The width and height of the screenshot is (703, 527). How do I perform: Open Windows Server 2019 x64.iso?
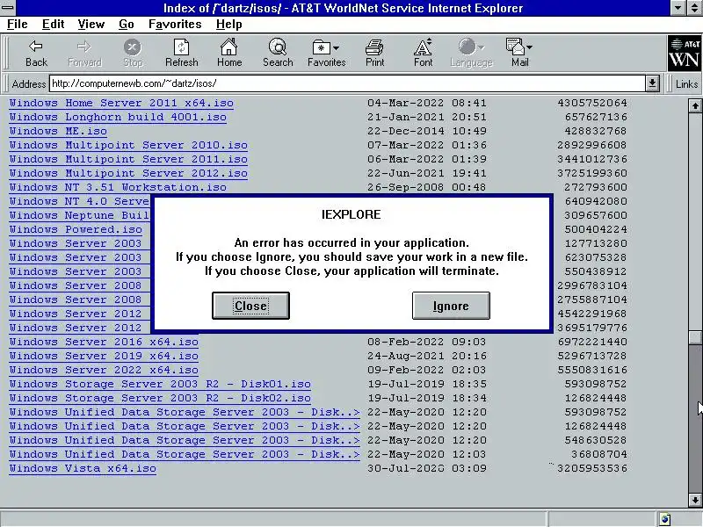coord(104,356)
